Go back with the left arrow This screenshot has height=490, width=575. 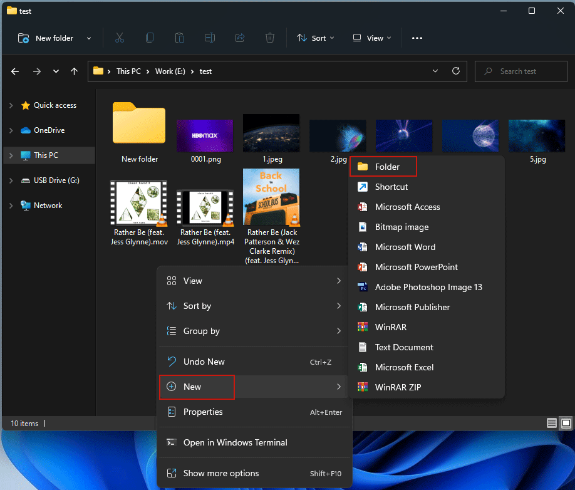(x=15, y=71)
